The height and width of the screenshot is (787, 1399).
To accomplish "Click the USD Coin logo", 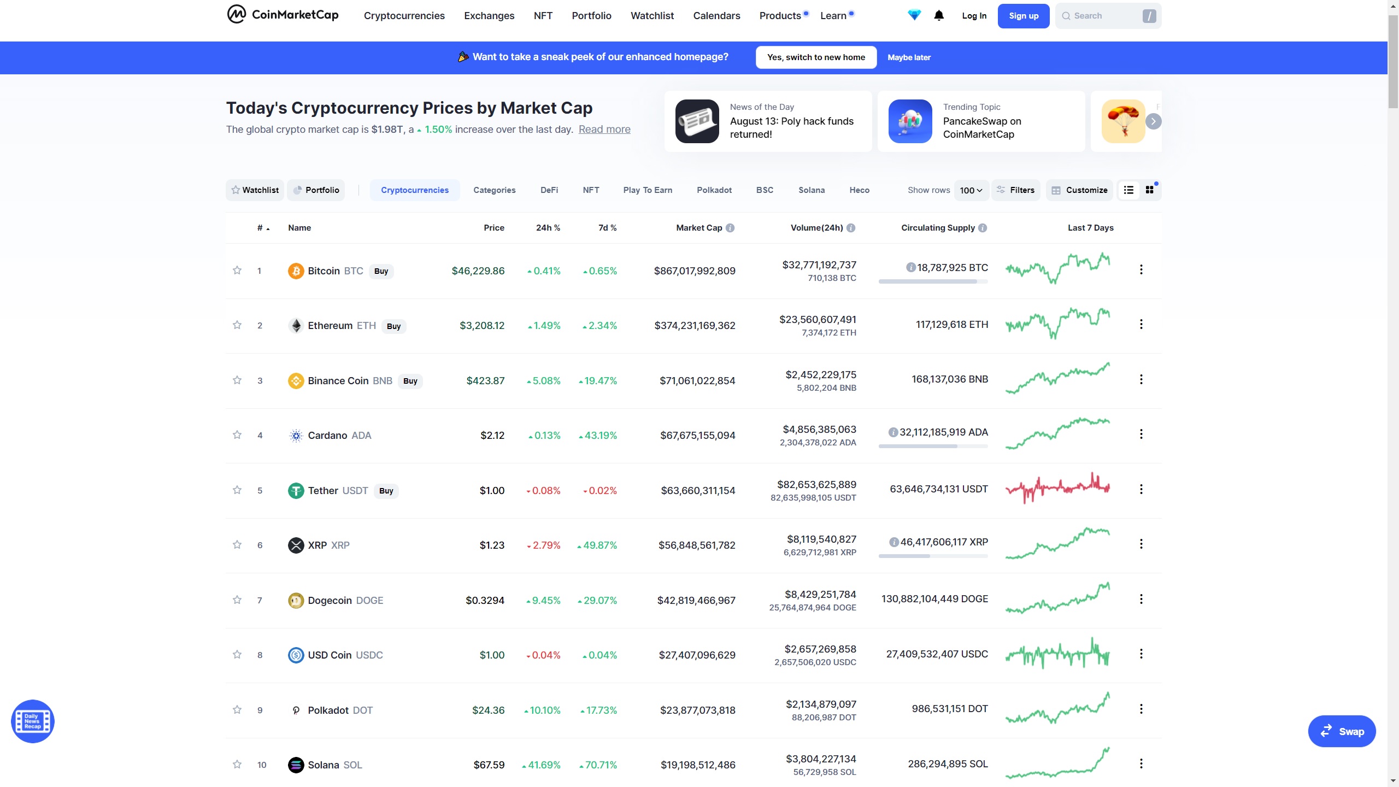I will click(296, 655).
